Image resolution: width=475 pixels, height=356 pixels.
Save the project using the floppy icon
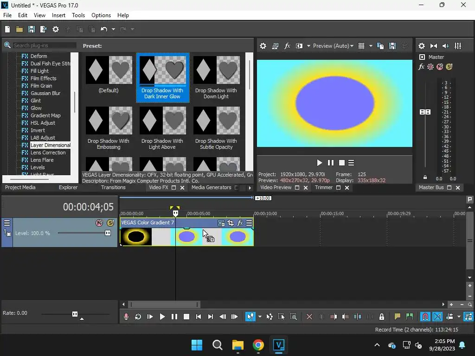32,29
